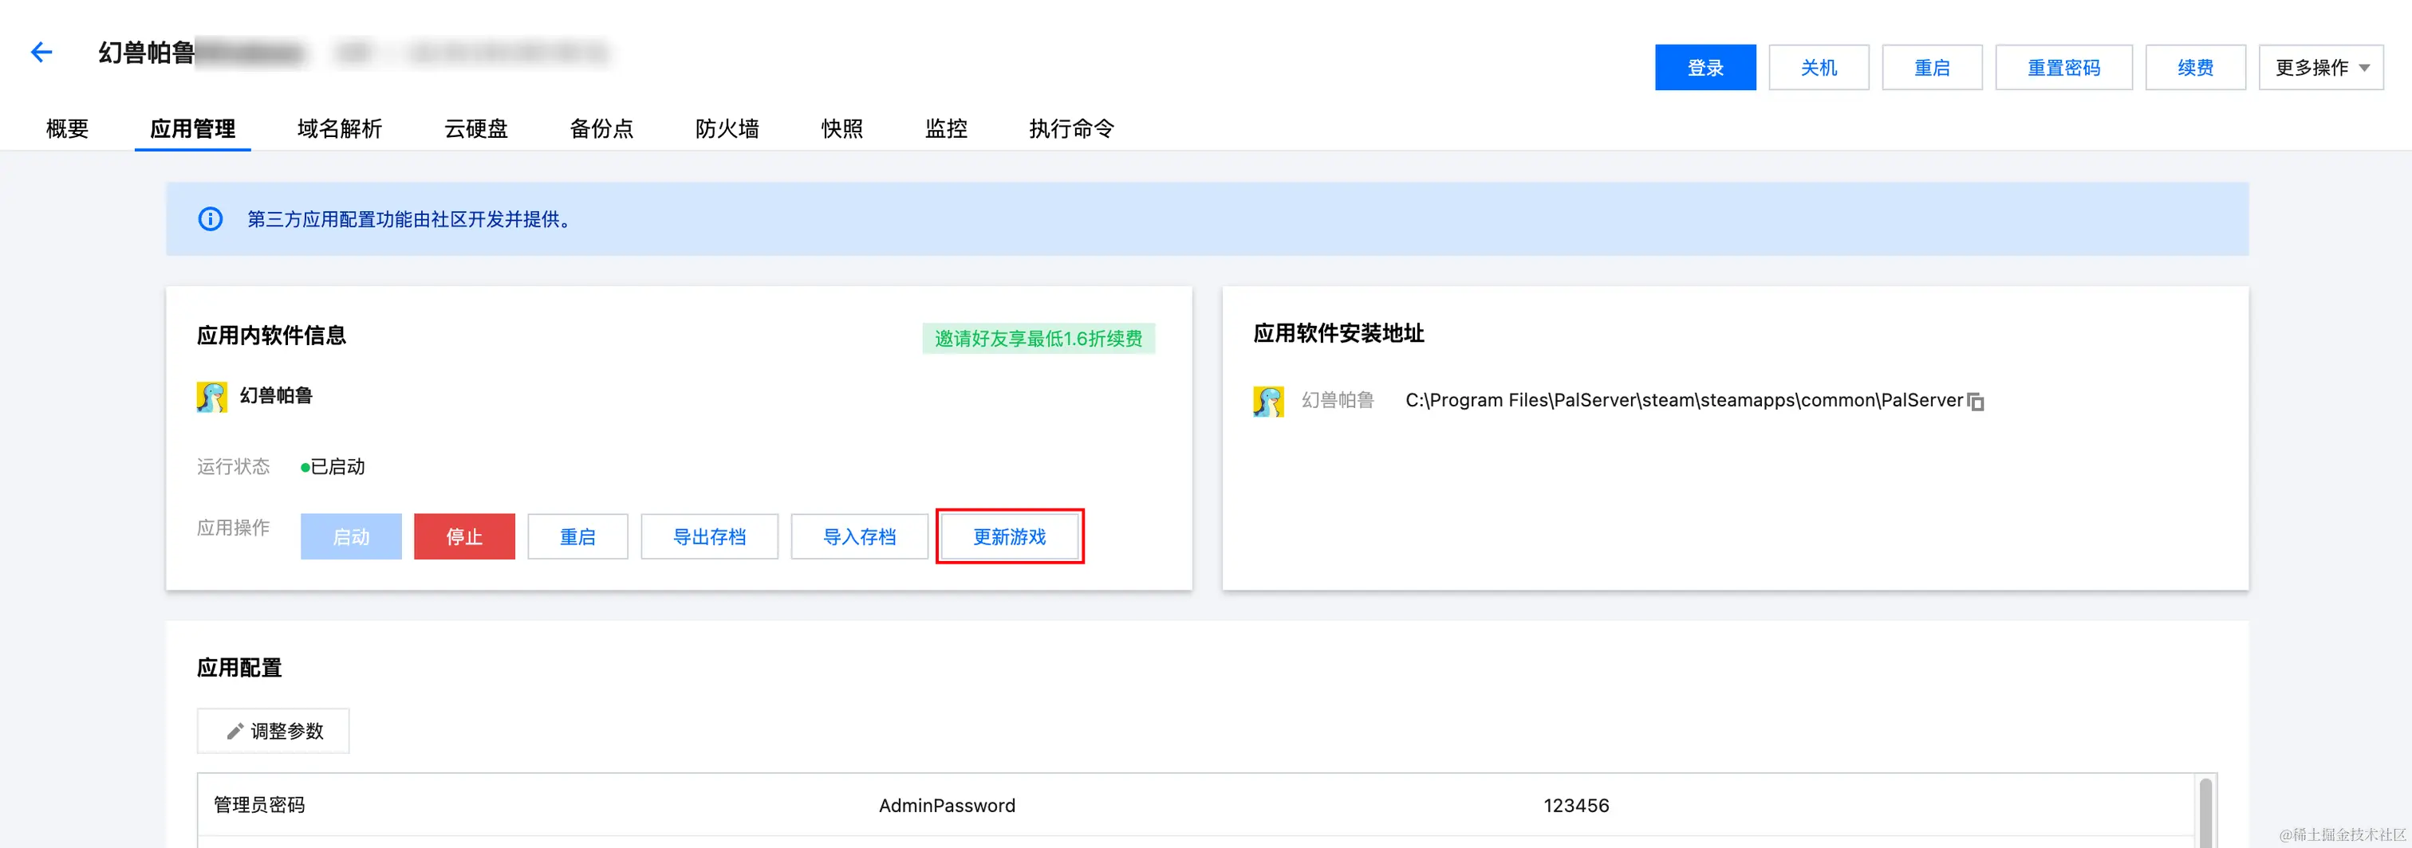Click the AdminPassword value 123456
The image size is (2412, 848).
pyautogui.click(x=1576, y=806)
